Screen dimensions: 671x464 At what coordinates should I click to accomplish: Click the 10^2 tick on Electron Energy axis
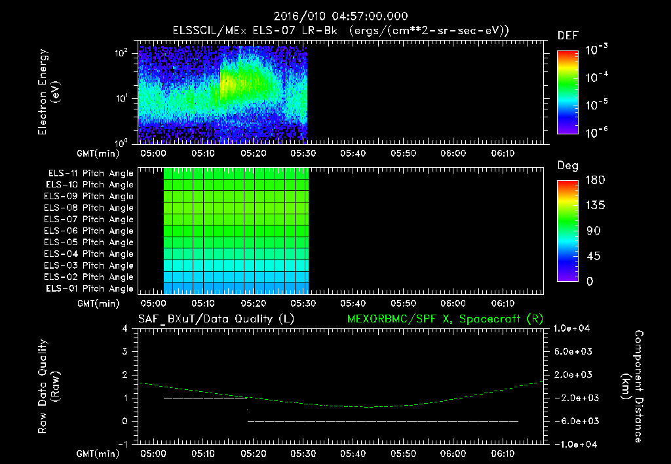tap(122, 53)
